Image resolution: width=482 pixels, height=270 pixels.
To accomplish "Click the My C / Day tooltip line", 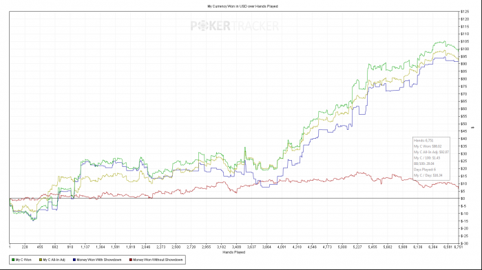I will [428, 175].
